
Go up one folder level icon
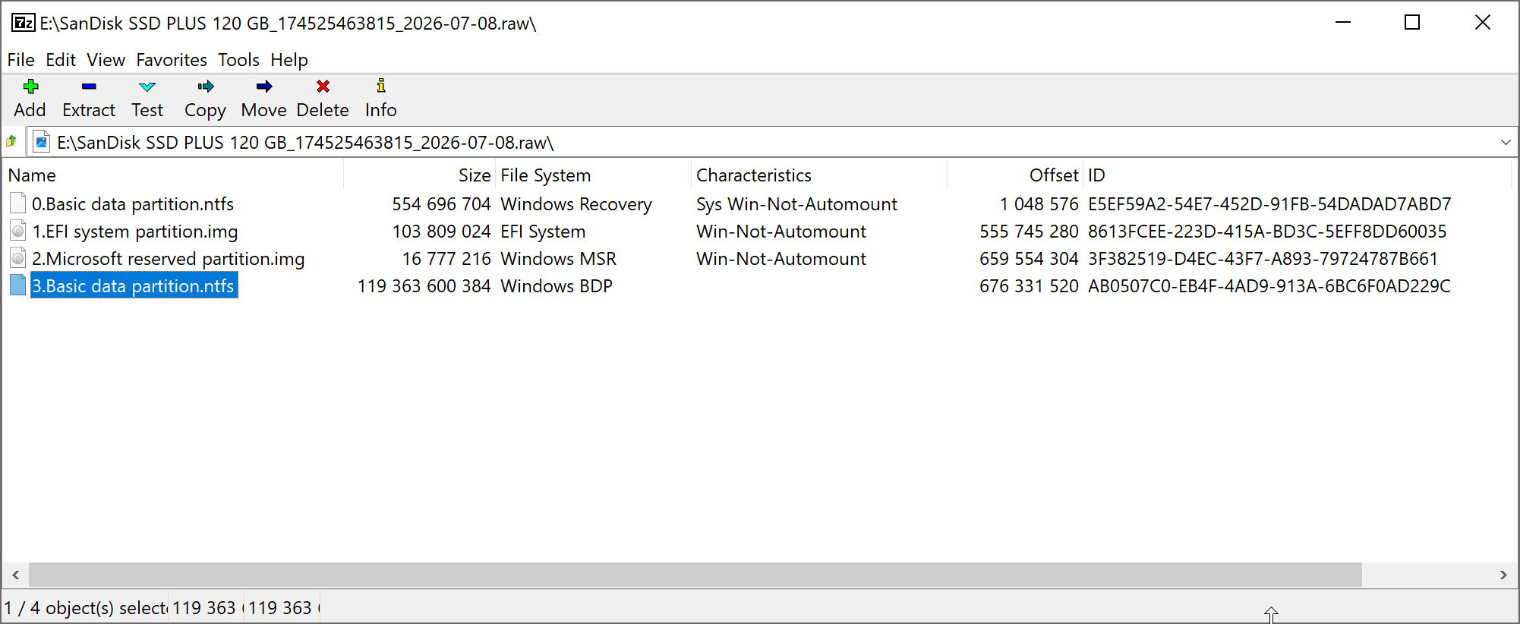tap(11, 141)
